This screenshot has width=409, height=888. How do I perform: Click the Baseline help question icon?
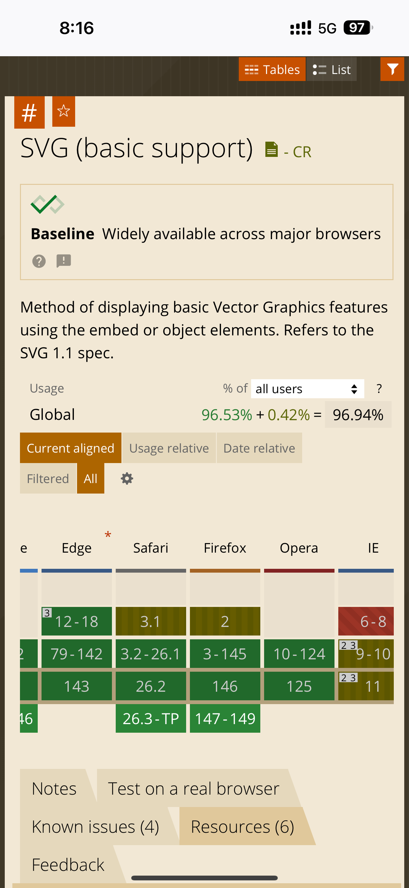(x=39, y=261)
